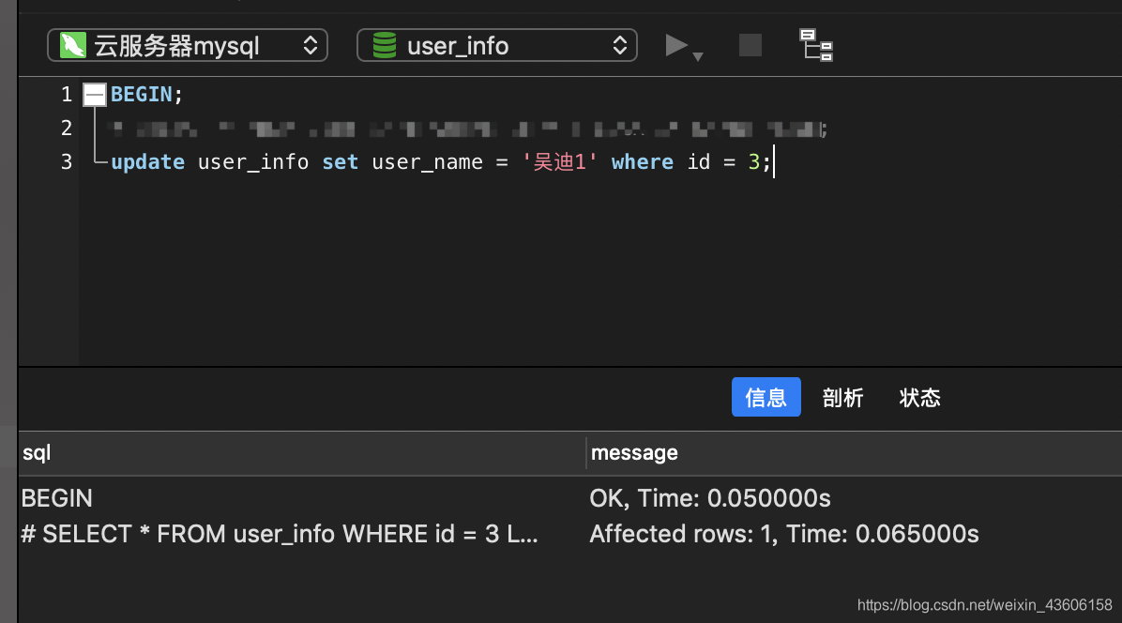The height and width of the screenshot is (623, 1122).
Task: Select the BEGIN result row
Action: pos(570,498)
